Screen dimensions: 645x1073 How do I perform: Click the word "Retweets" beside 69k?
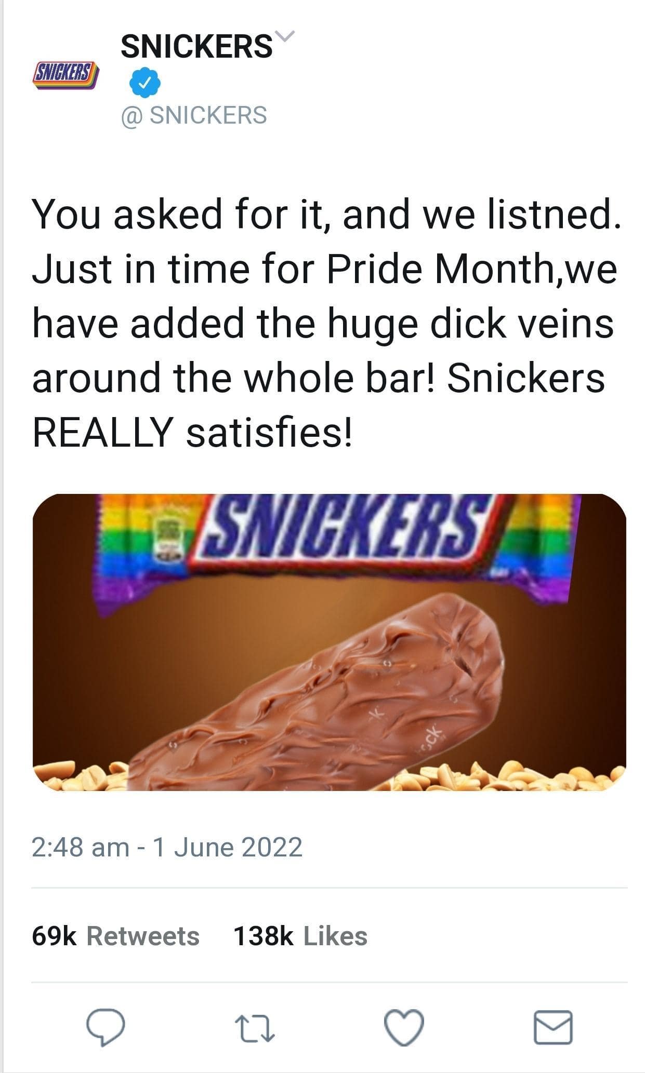(143, 935)
